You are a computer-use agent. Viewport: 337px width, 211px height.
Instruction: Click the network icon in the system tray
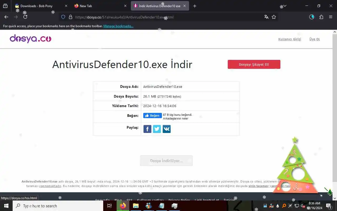297,206
